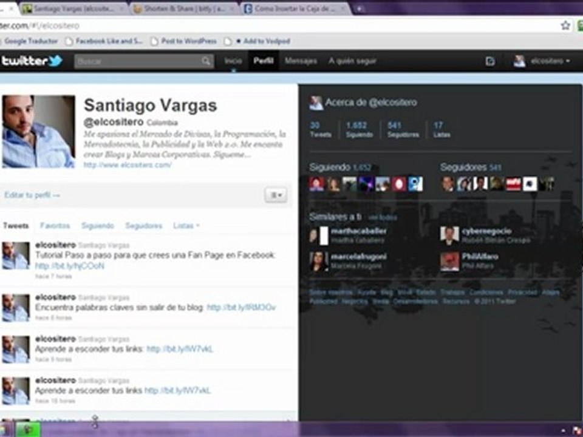Click cybernegocio username link
Viewport: 583px width, 437px height.
[x=486, y=231]
